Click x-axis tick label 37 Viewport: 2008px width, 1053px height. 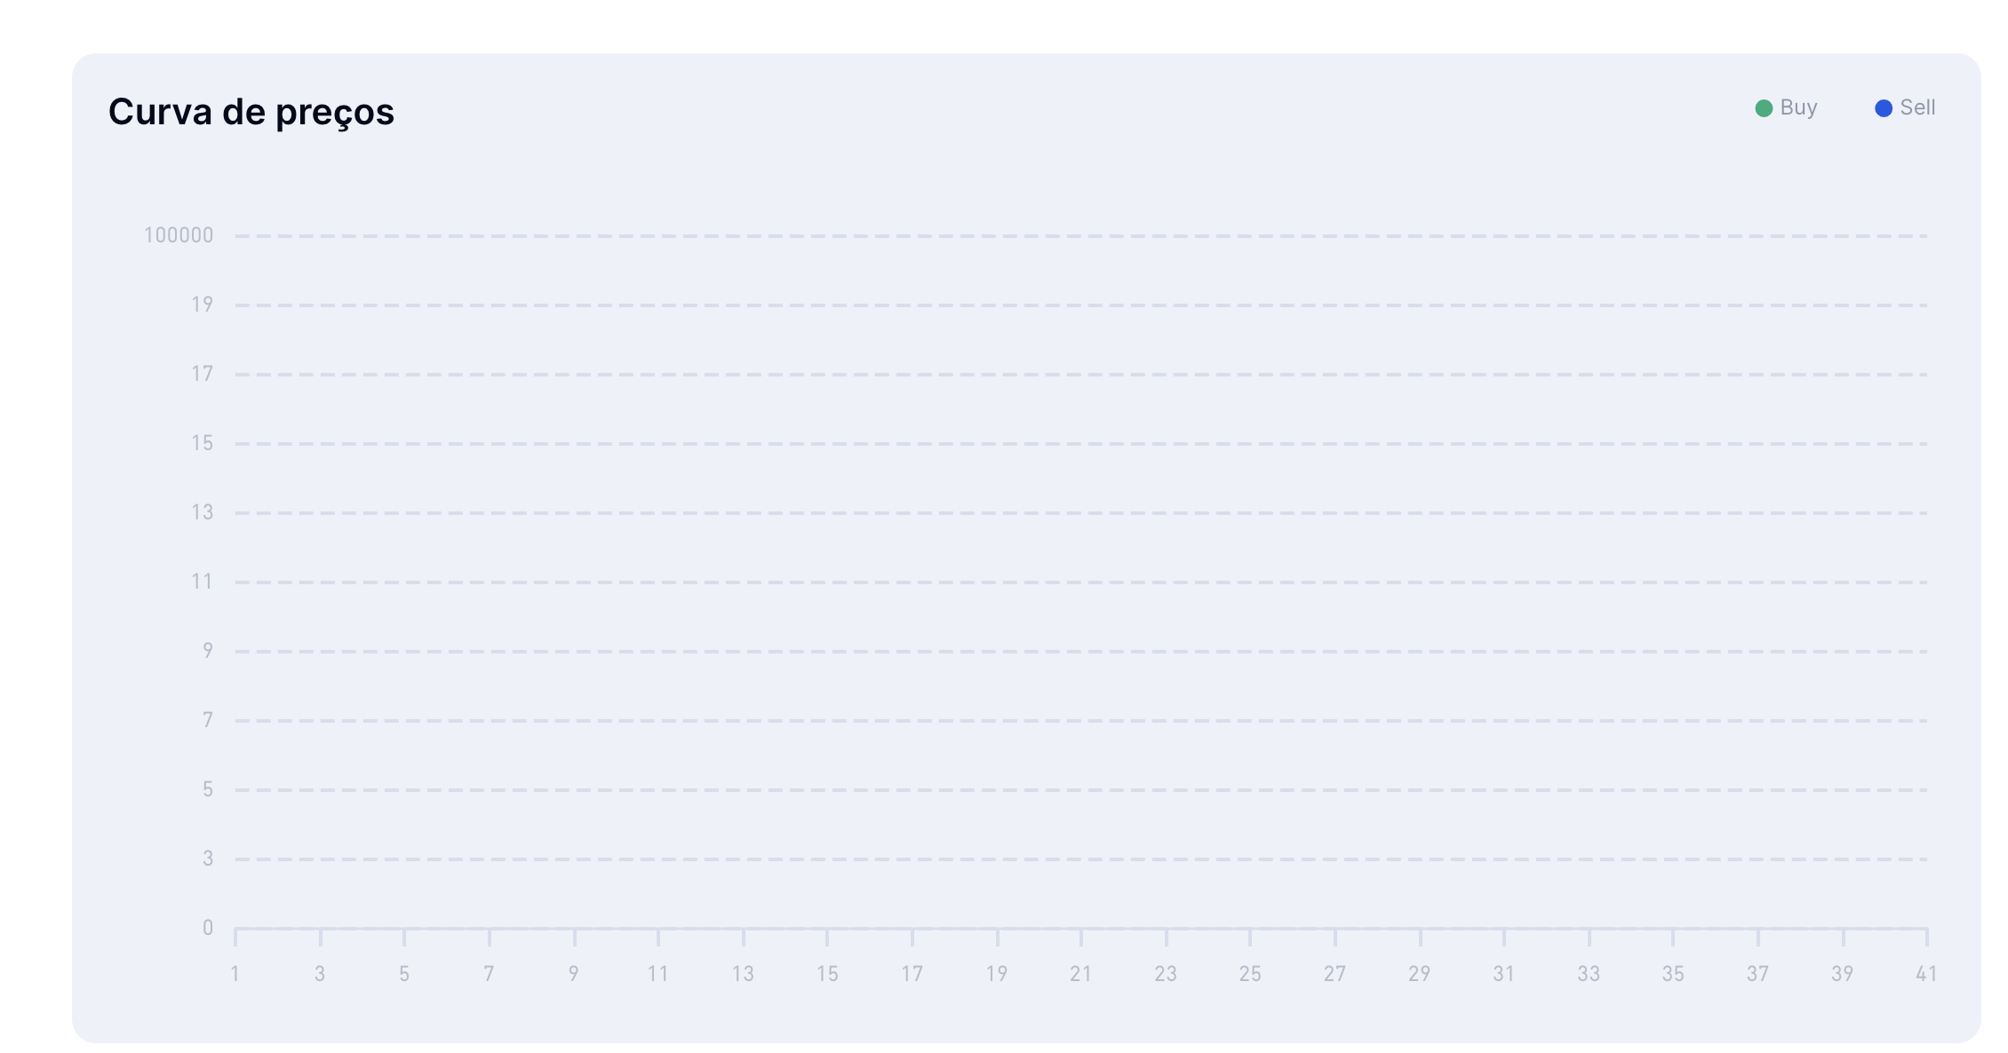(x=1757, y=974)
